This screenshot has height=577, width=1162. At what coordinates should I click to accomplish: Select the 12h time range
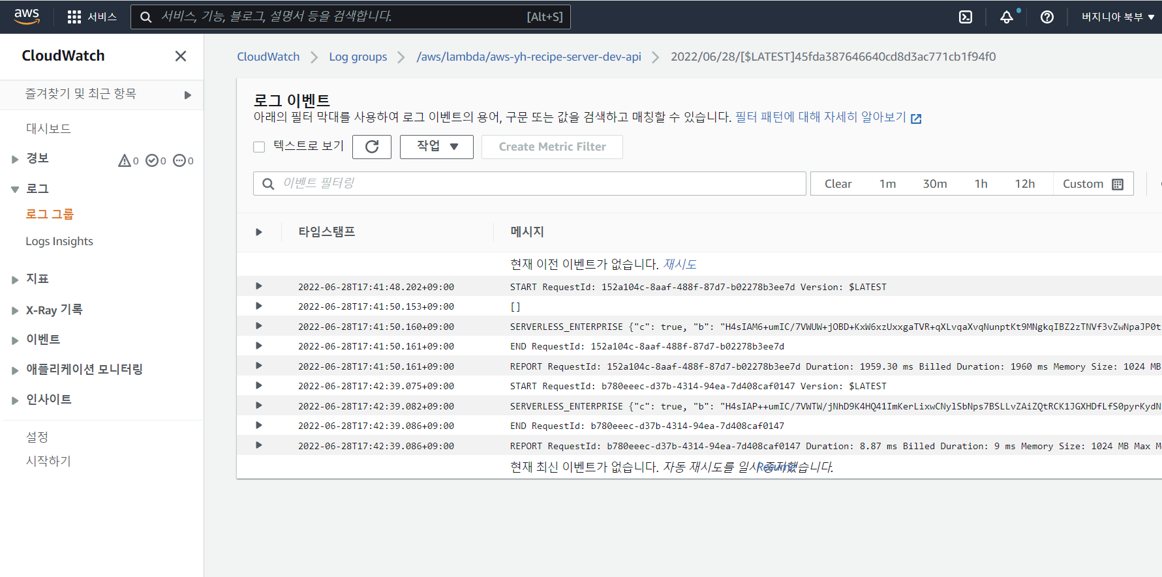(x=1025, y=184)
